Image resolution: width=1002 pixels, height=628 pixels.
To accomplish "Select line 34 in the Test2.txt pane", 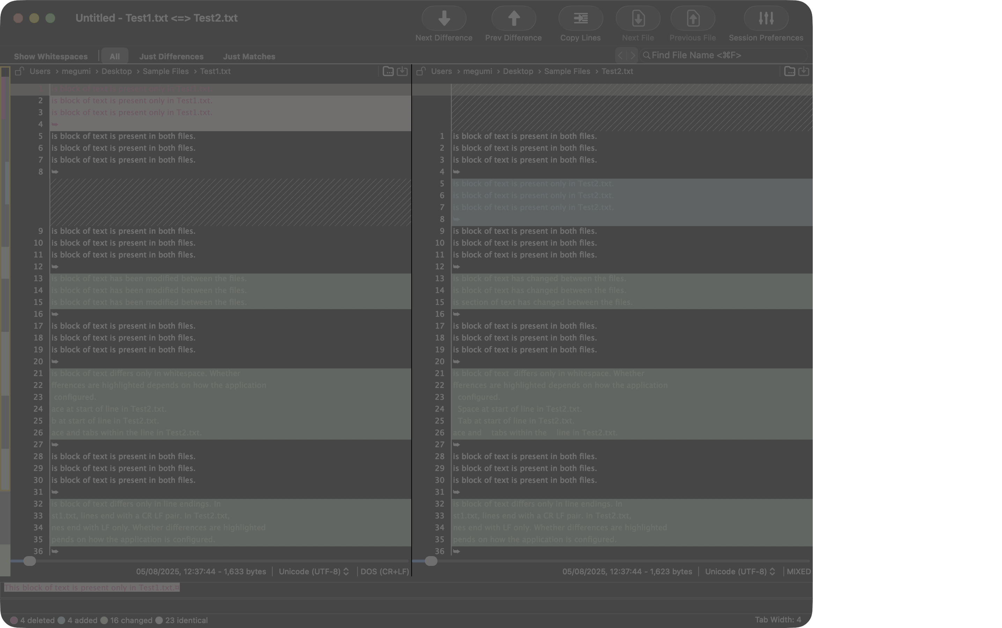I will tap(632, 528).
